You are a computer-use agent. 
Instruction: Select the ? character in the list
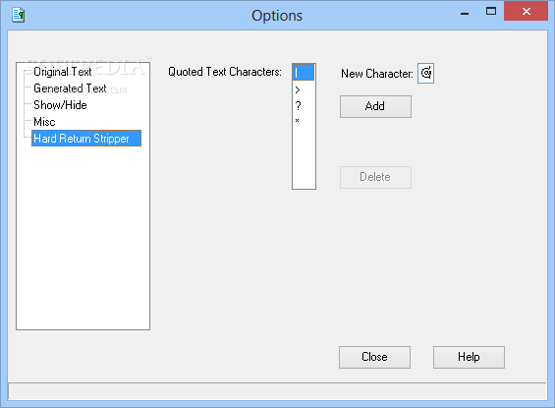click(304, 105)
